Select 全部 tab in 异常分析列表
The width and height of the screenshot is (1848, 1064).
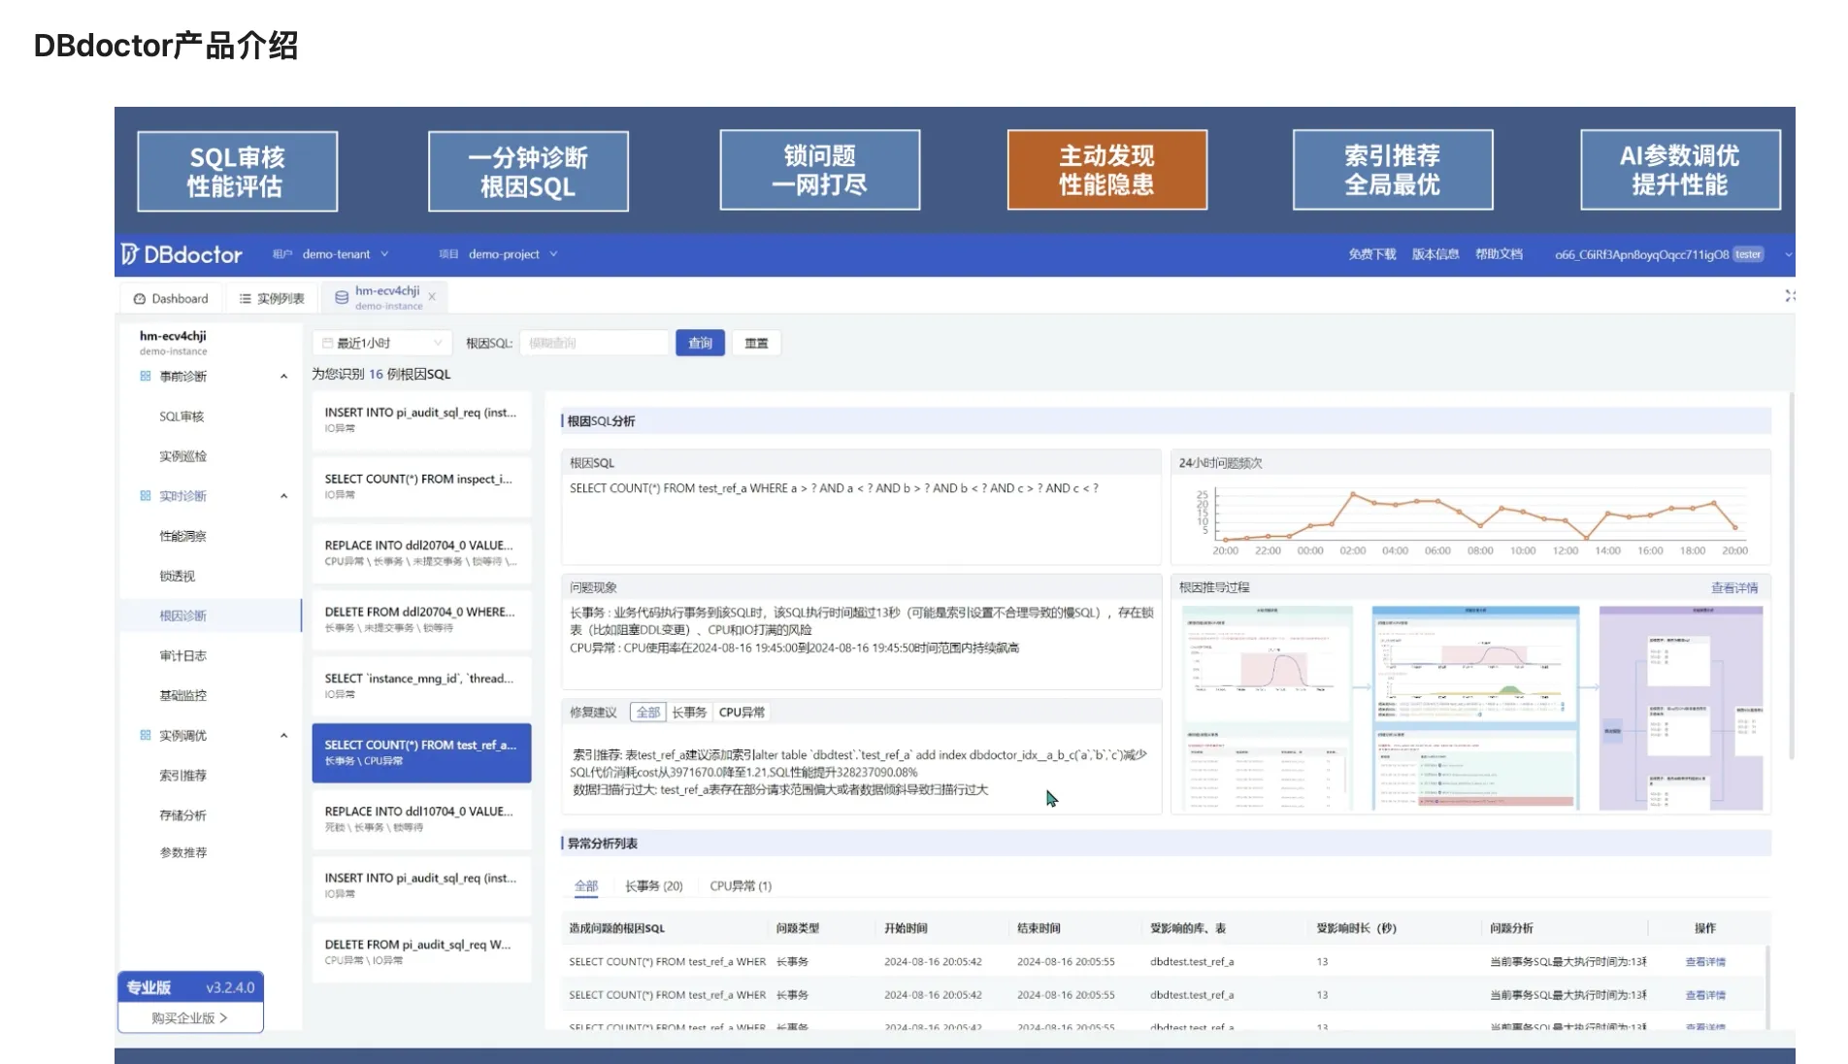(586, 885)
